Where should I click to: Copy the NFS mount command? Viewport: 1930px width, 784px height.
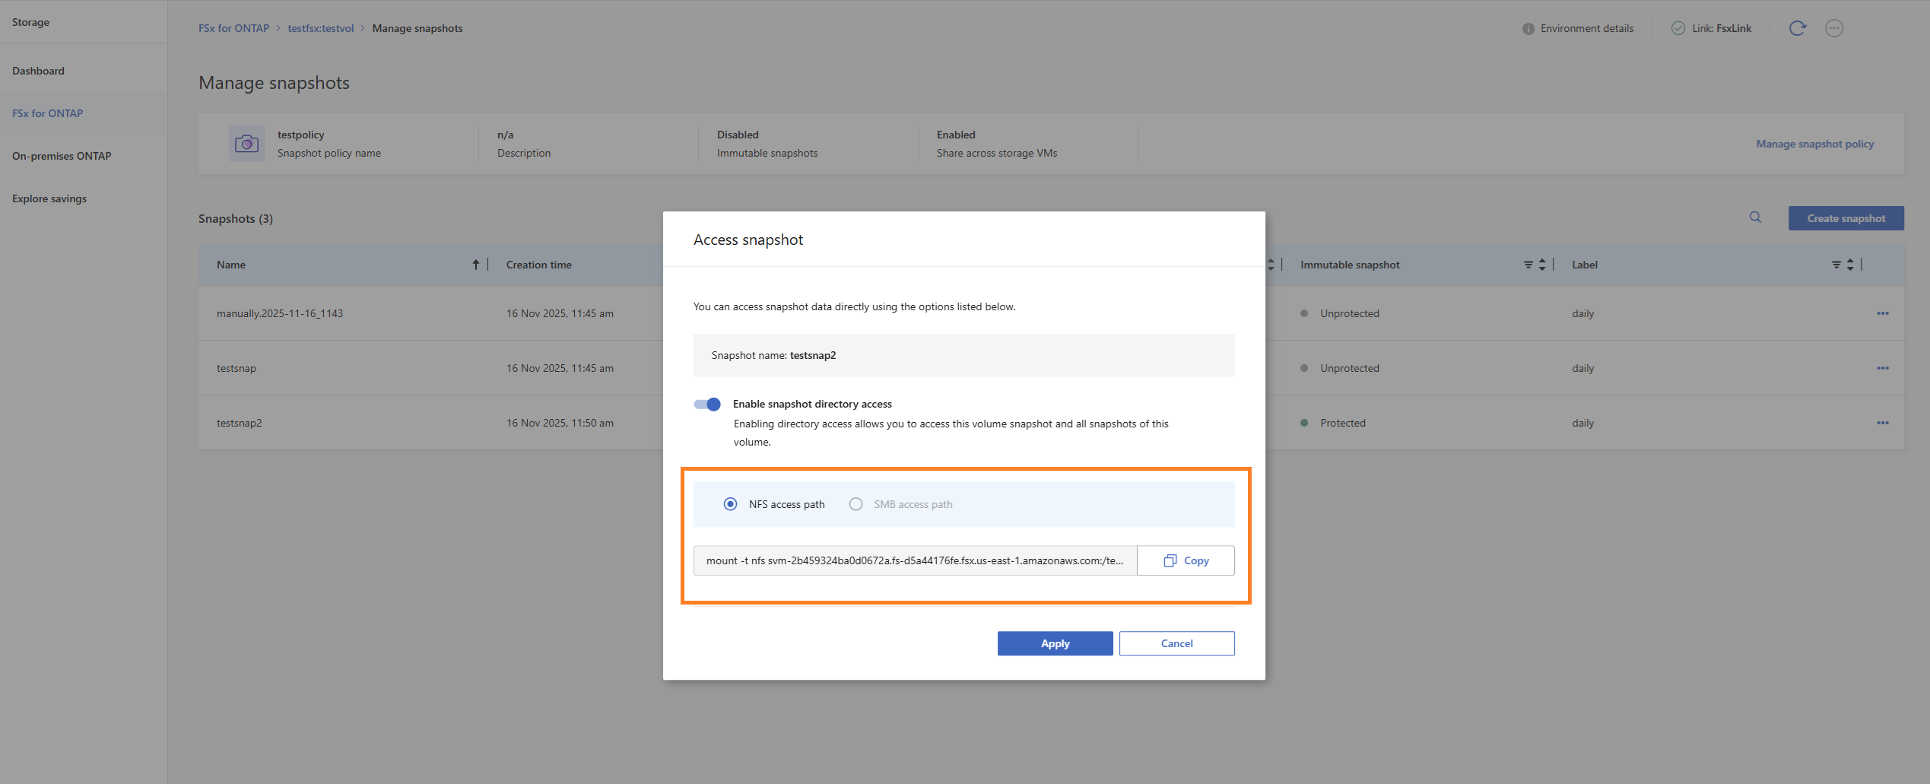click(x=1186, y=560)
